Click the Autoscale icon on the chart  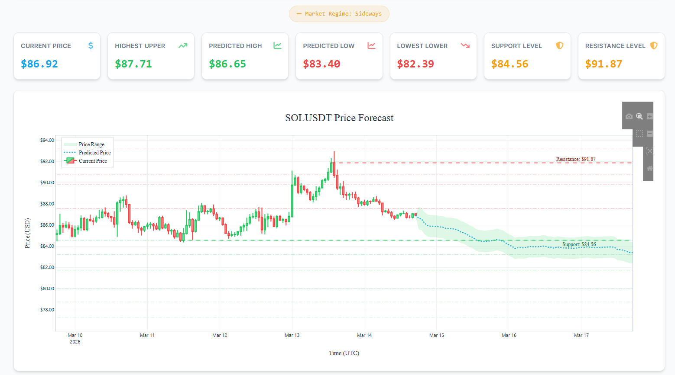(x=650, y=151)
